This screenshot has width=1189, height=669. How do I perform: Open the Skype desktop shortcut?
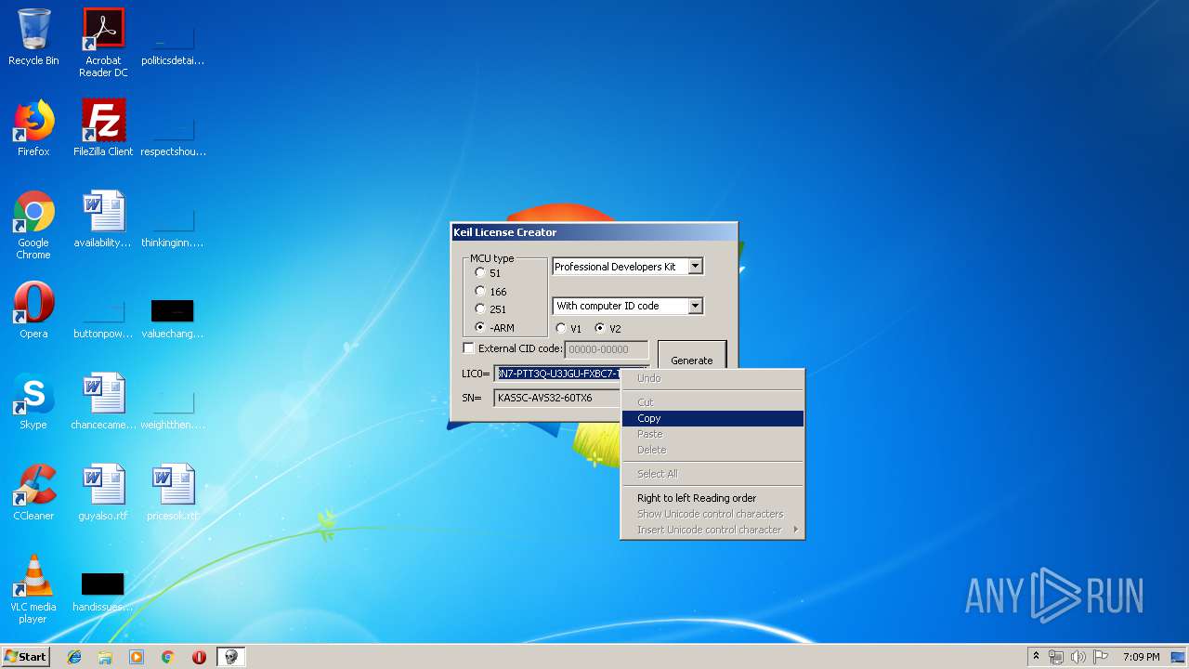click(x=33, y=401)
